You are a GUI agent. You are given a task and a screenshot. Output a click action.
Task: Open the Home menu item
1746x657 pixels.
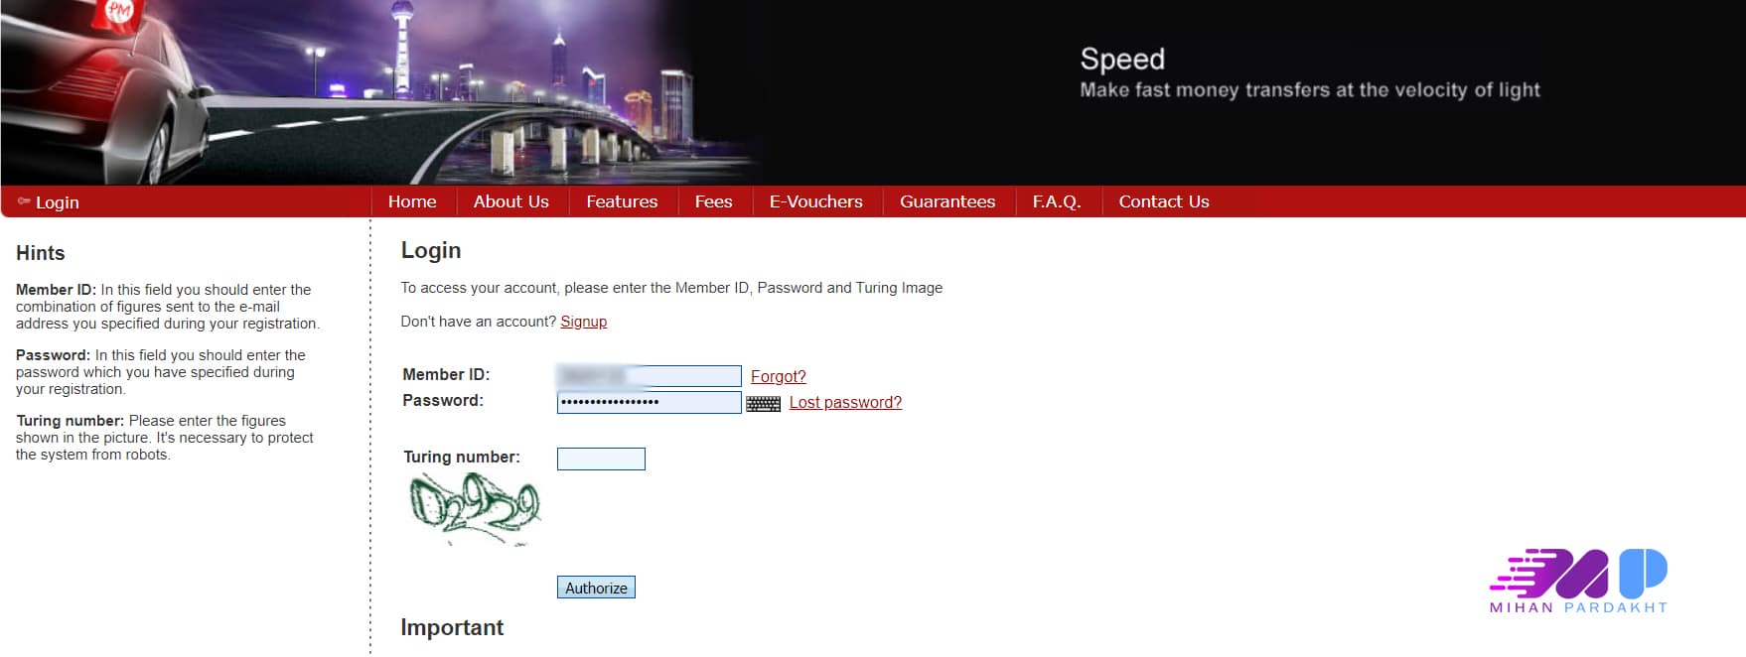click(412, 201)
